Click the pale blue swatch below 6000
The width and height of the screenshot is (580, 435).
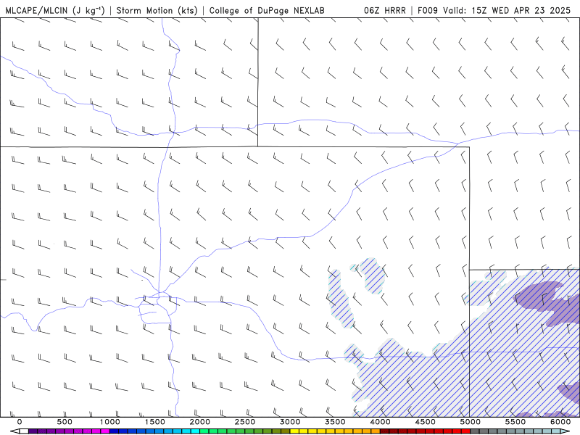pyautogui.click(x=556, y=431)
